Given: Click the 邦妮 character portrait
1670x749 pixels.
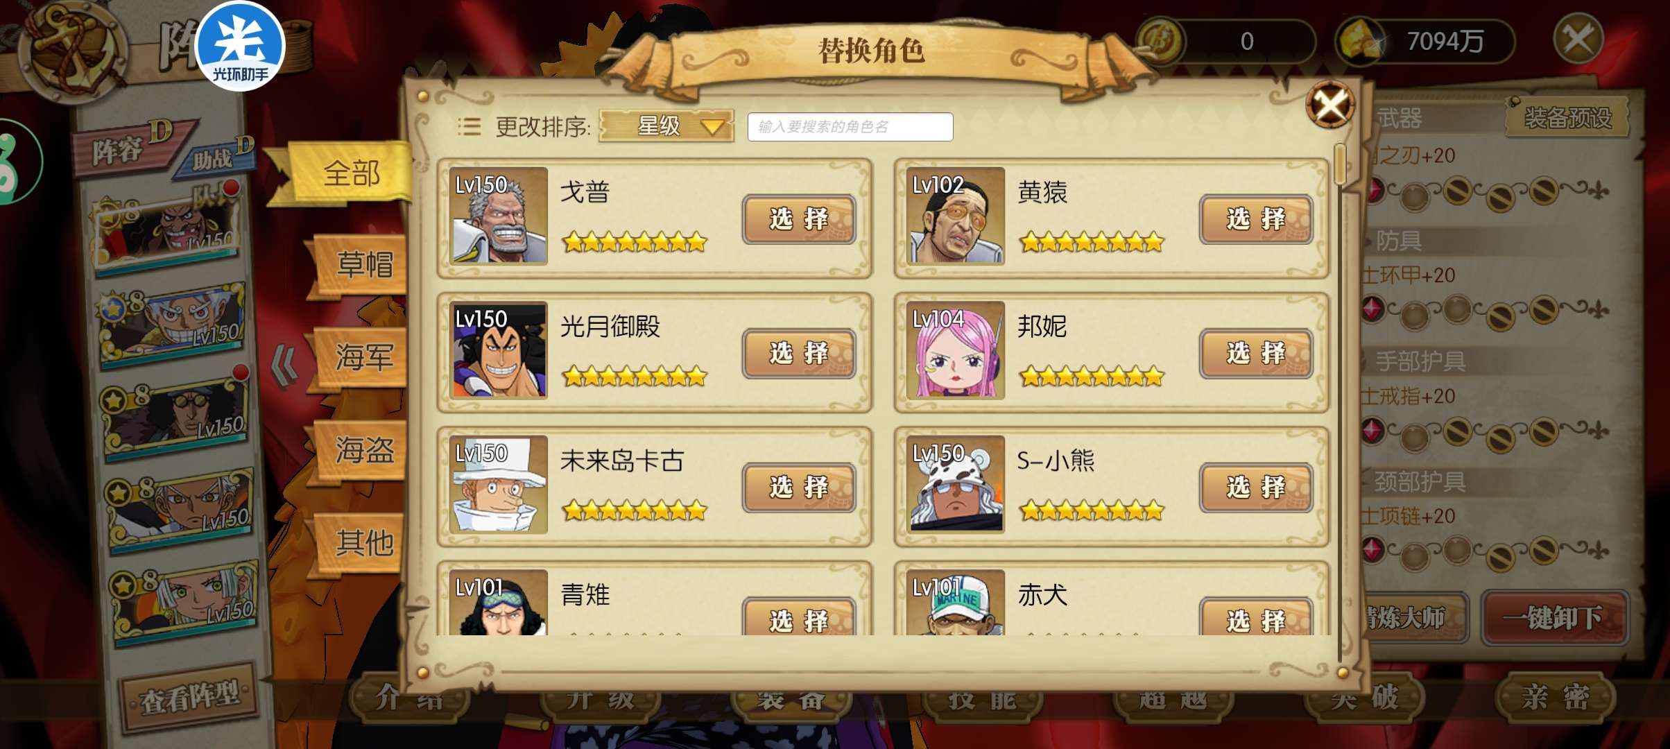Looking at the screenshot, I should [955, 350].
